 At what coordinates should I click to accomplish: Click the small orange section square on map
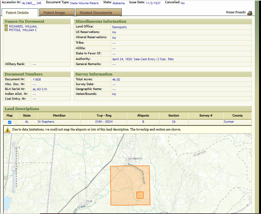click(x=140, y=195)
